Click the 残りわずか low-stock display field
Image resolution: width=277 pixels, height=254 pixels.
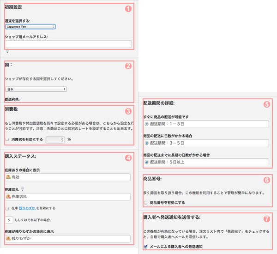pos(68,239)
